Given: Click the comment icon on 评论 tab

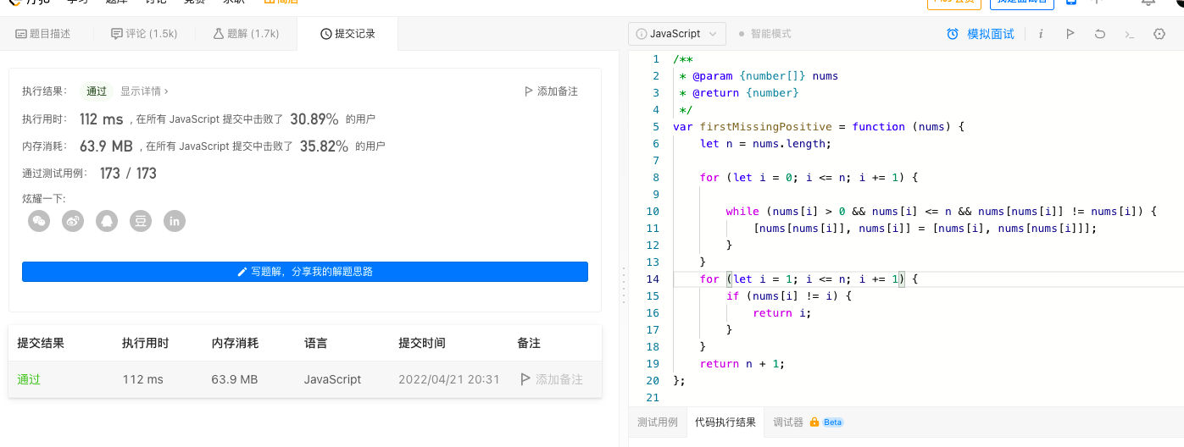Looking at the screenshot, I should pyautogui.click(x=117, y=34).
